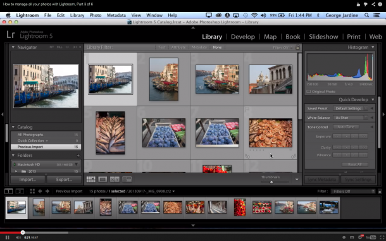Open the Metadata menu
Viewport: 386px width, 241px height.
point(116,15)
